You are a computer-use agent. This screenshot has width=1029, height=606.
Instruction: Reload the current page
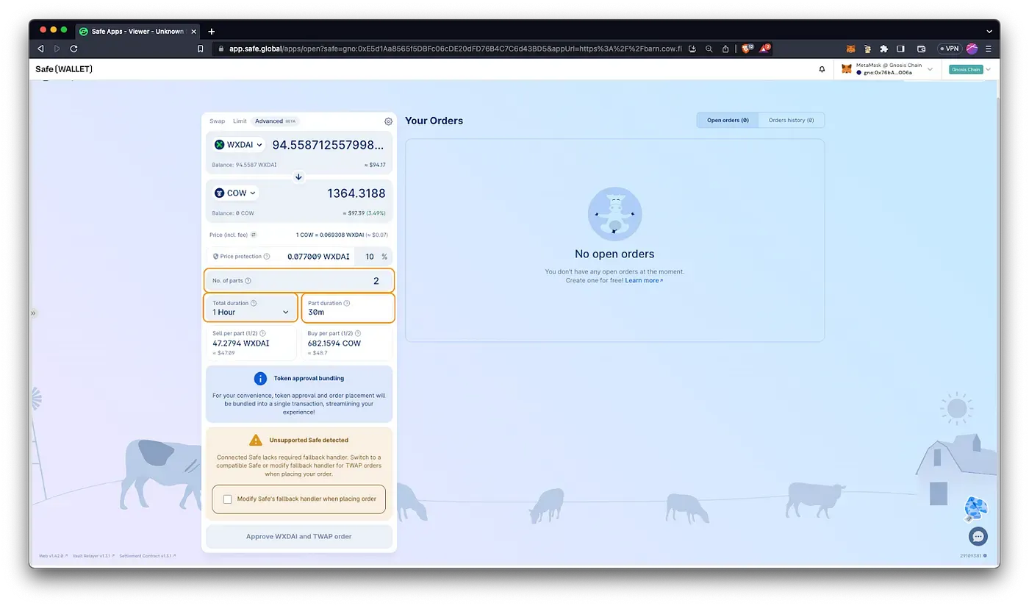pos(73,49)
